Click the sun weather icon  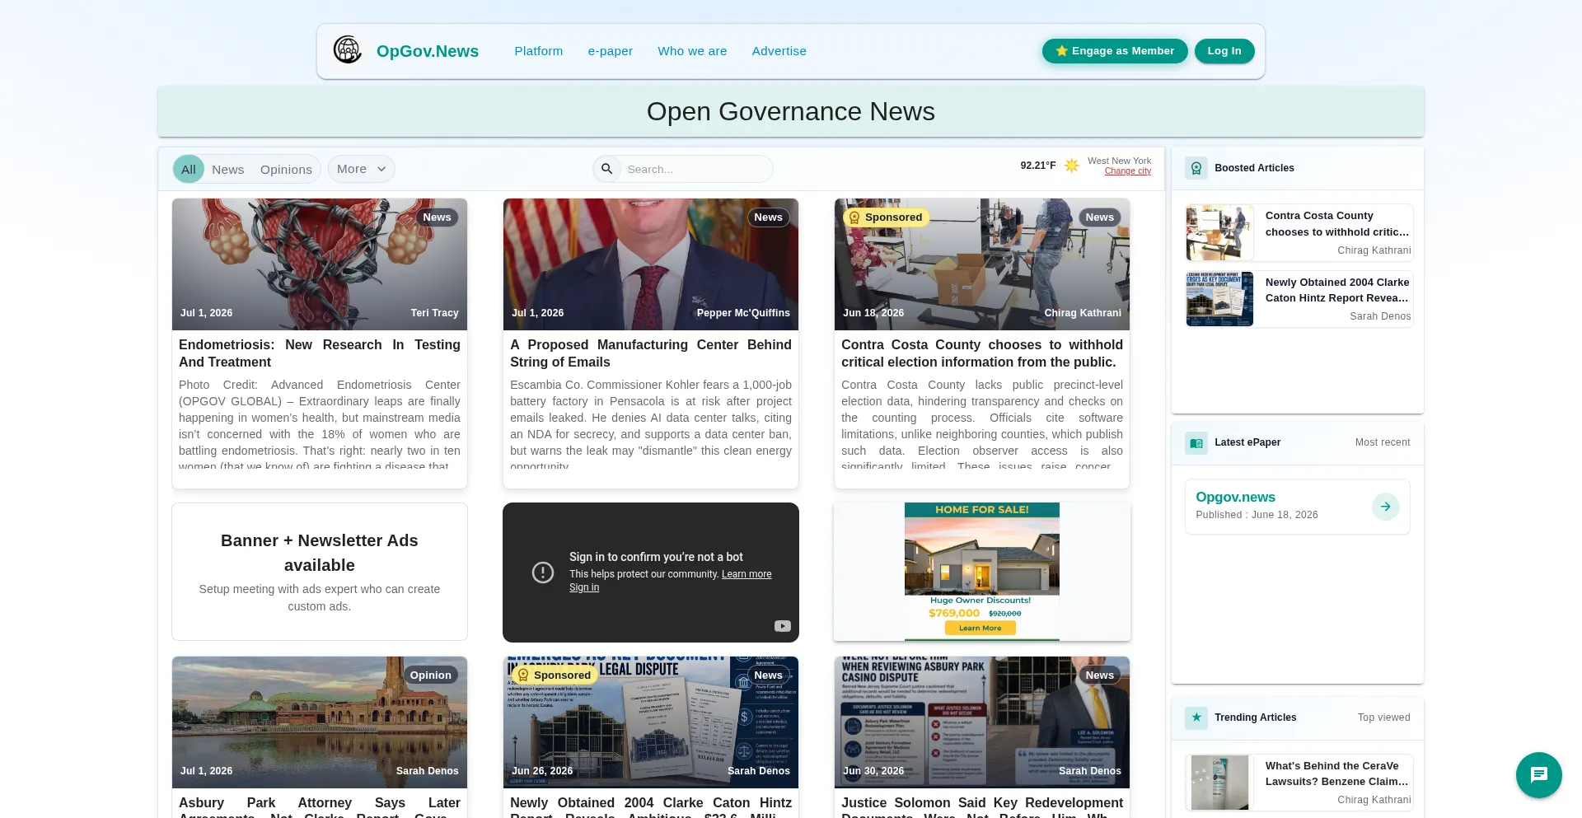pyautogui.click(x=1071, y=166)
